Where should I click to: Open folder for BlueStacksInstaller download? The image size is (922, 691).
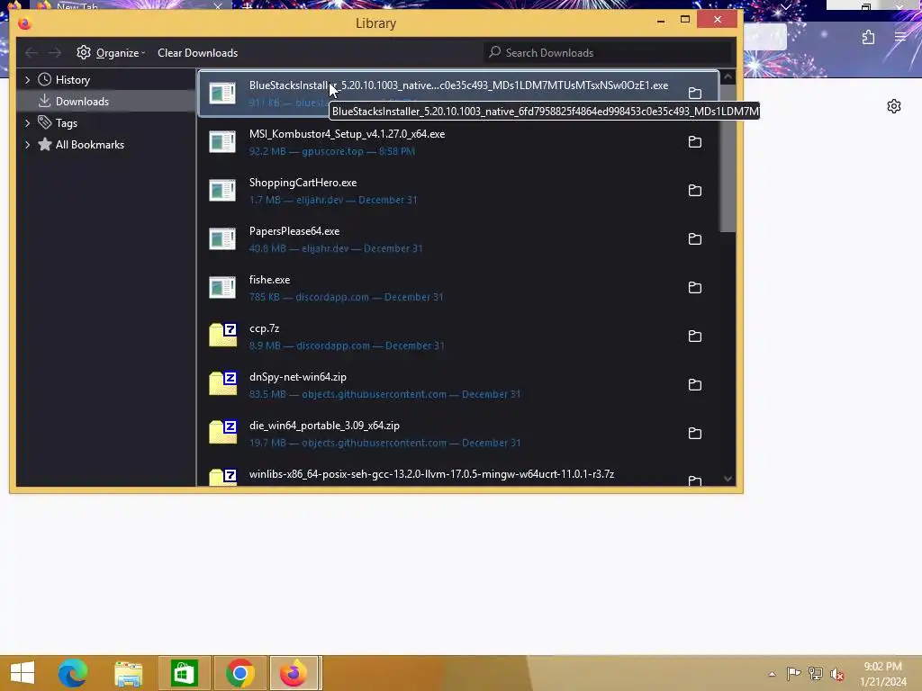(694, 93)
